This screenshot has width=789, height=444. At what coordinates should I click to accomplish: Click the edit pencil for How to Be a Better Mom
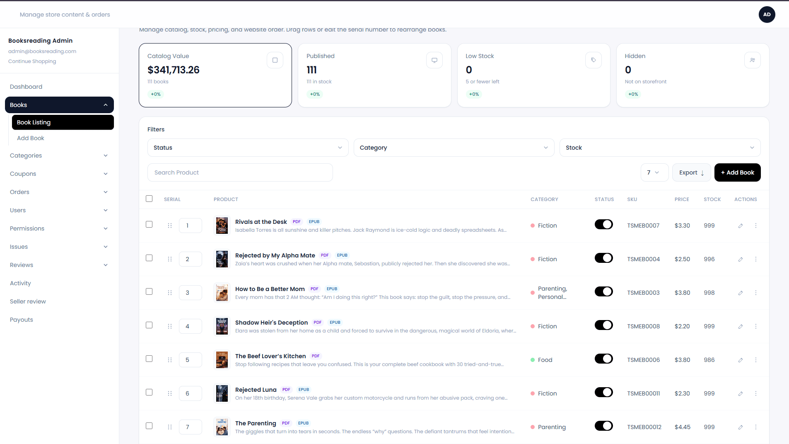(740, 293)
